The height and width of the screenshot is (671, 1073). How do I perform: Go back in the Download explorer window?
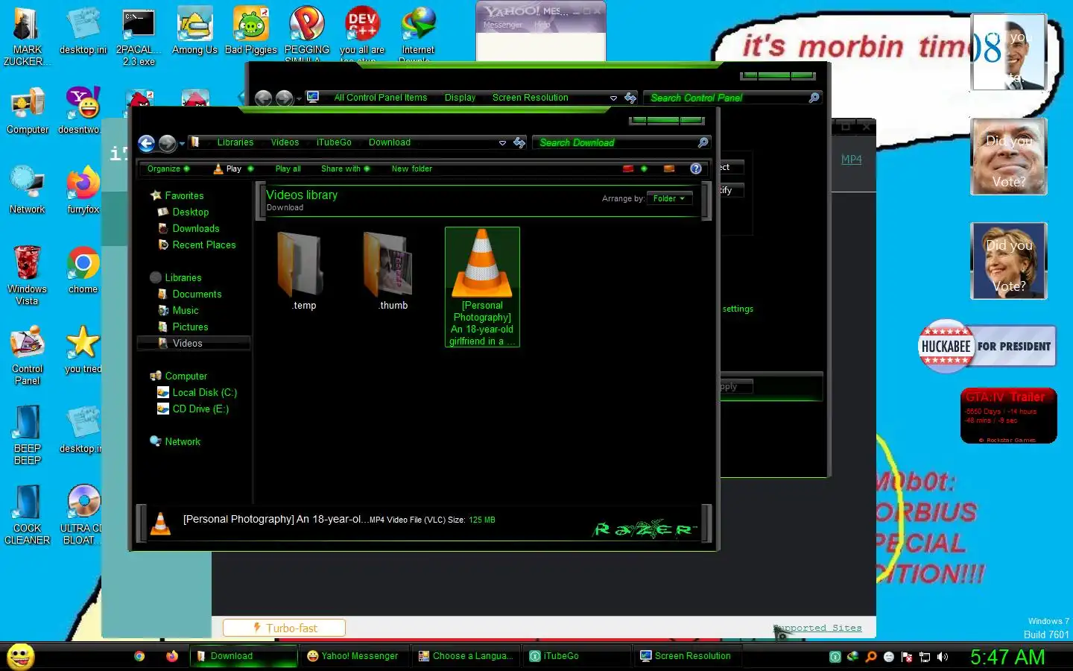pos(147,143)
